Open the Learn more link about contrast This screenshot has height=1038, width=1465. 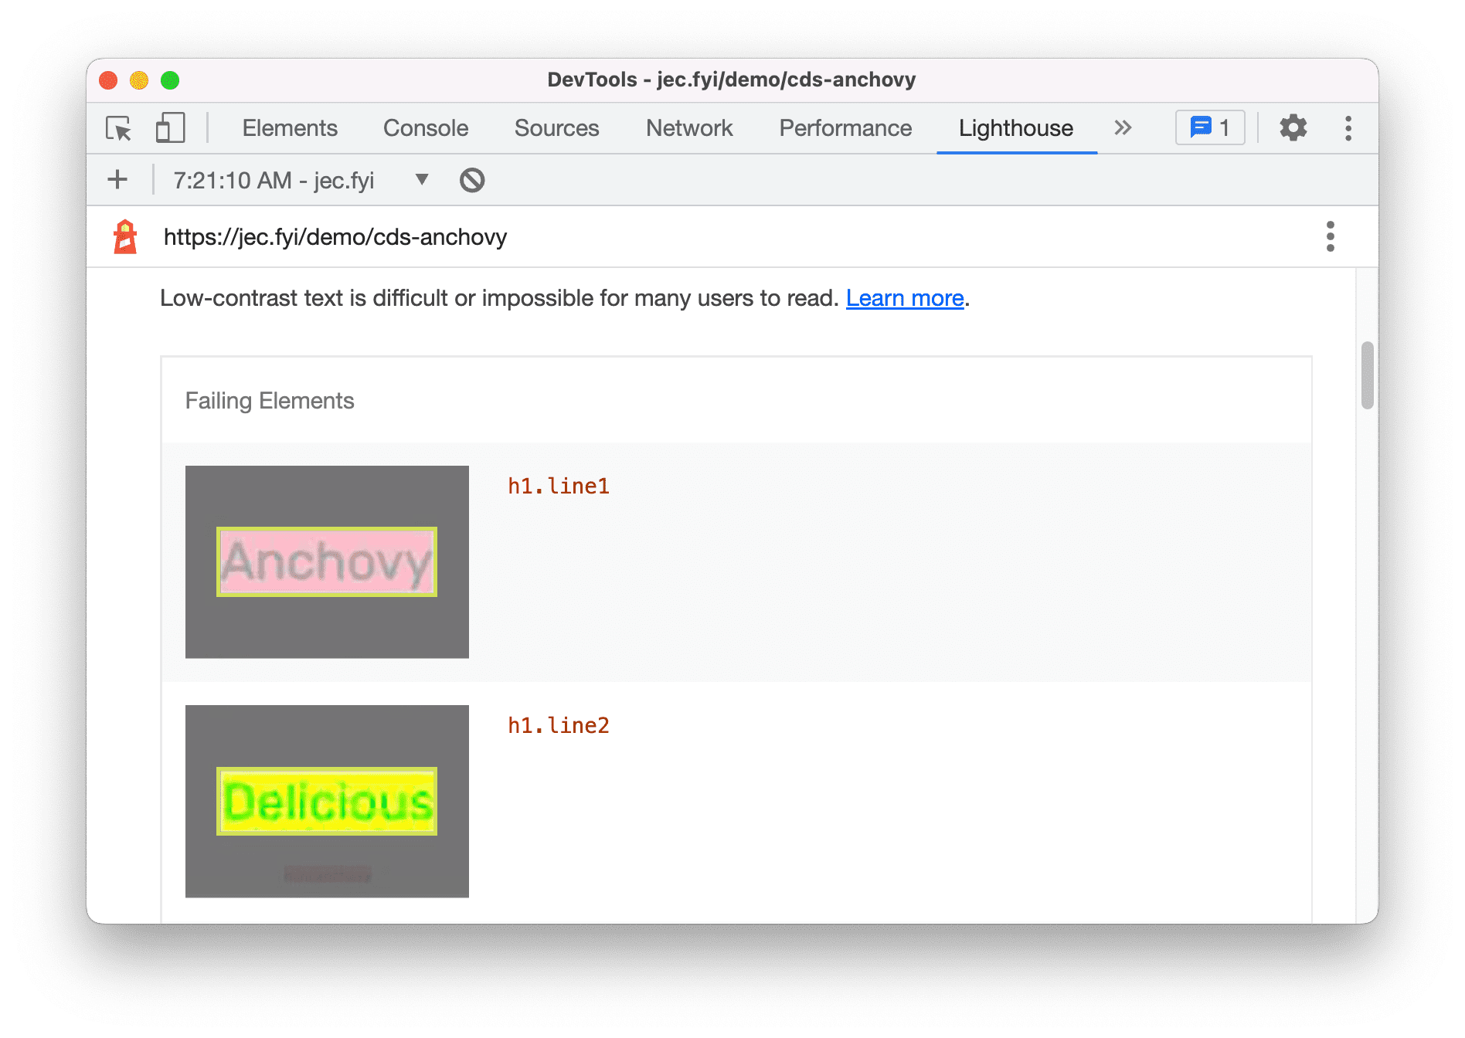click(x=904, y=298)
